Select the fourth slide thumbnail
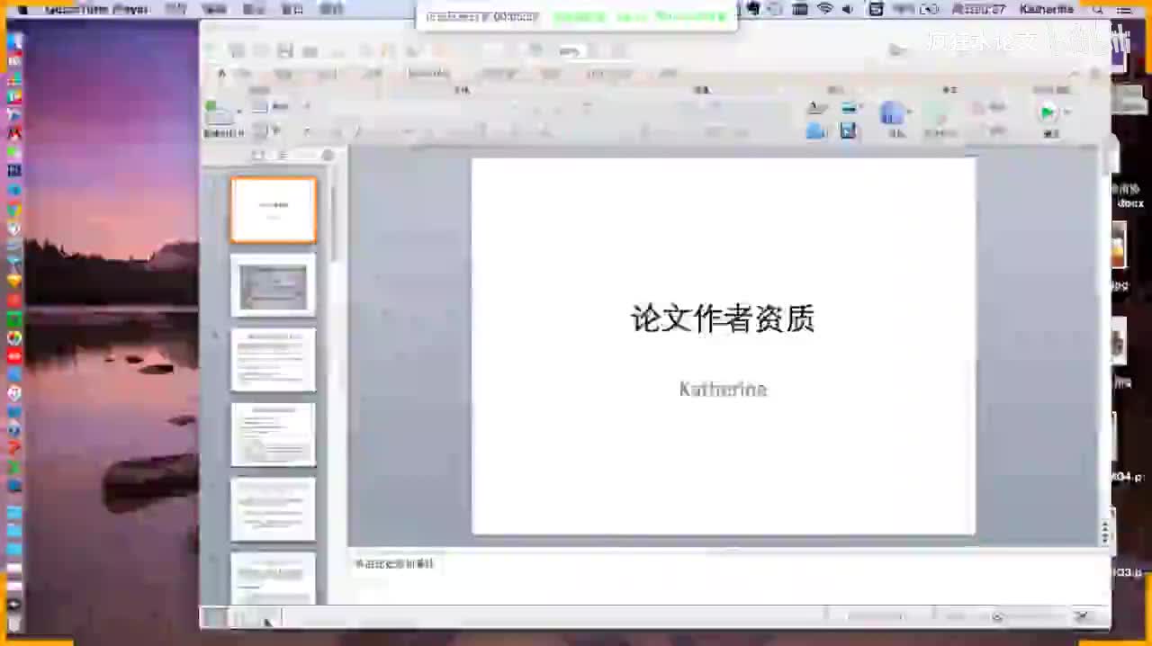1152x646 pixels. 274,435
